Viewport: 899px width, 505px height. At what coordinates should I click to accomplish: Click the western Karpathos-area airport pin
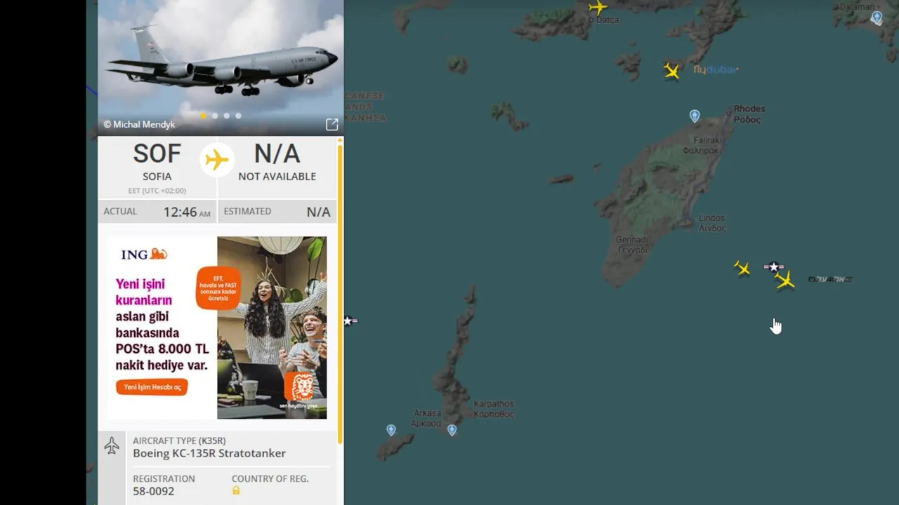[391, 429]
